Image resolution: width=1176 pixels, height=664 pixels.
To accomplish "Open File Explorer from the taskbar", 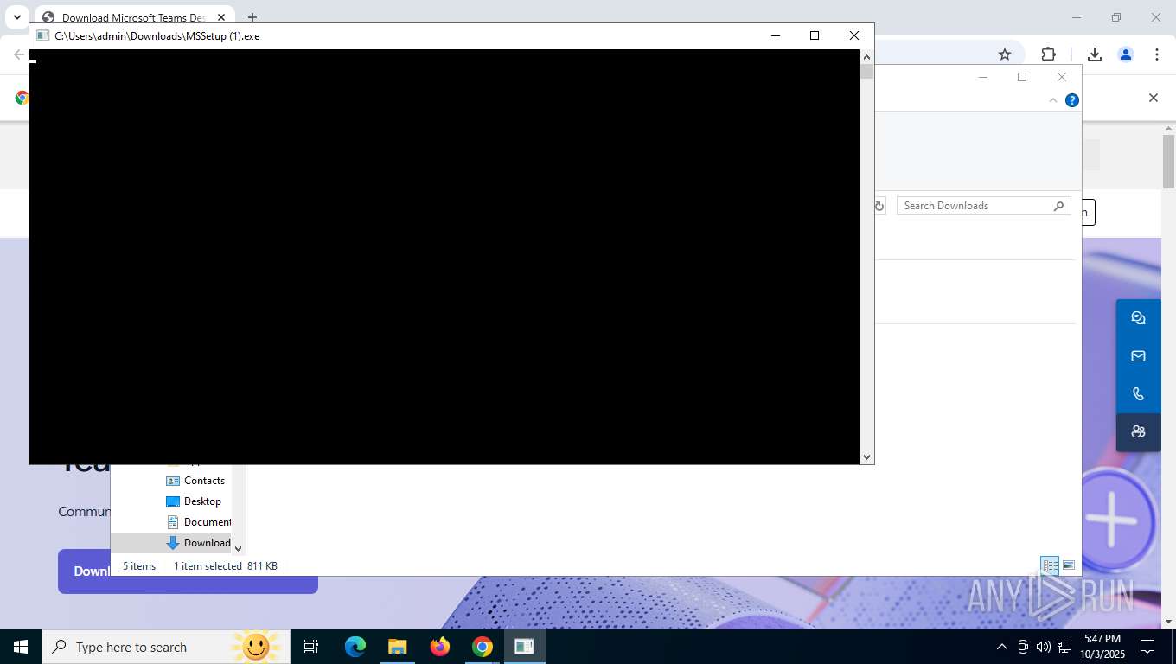I will [x=397, y=647].
